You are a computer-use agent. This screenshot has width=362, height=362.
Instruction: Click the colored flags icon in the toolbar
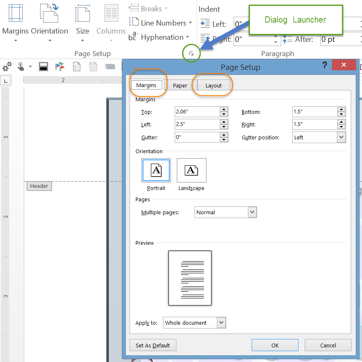60,67
